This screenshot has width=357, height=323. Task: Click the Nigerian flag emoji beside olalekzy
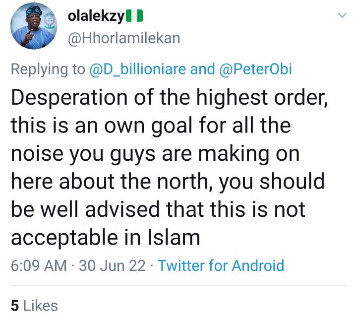point(134,16)
